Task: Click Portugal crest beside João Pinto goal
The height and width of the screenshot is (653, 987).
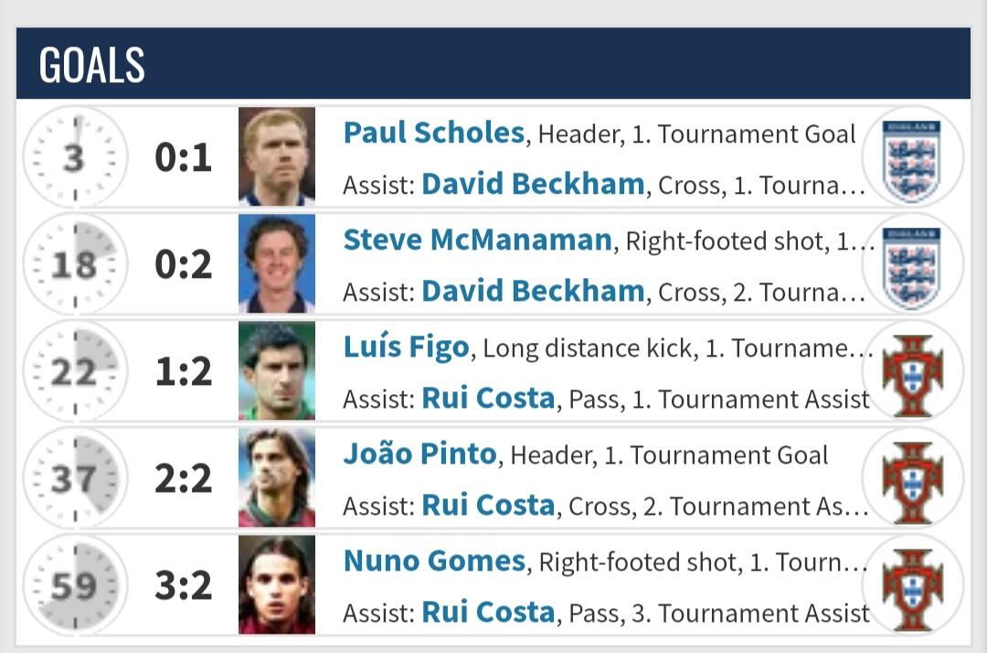Action: pyautogui.click(x=911, y=479)
